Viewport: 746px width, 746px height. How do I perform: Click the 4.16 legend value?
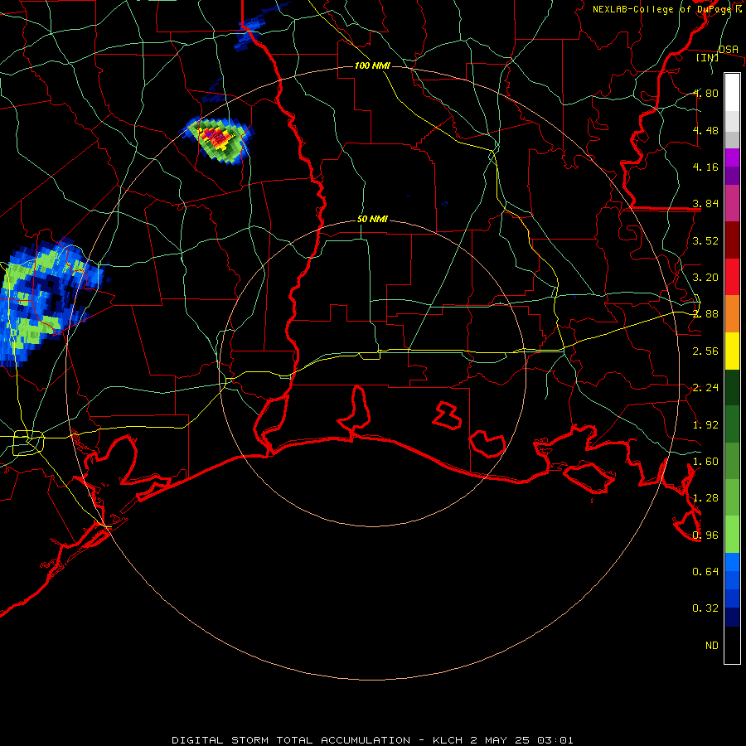click(705, 167)
